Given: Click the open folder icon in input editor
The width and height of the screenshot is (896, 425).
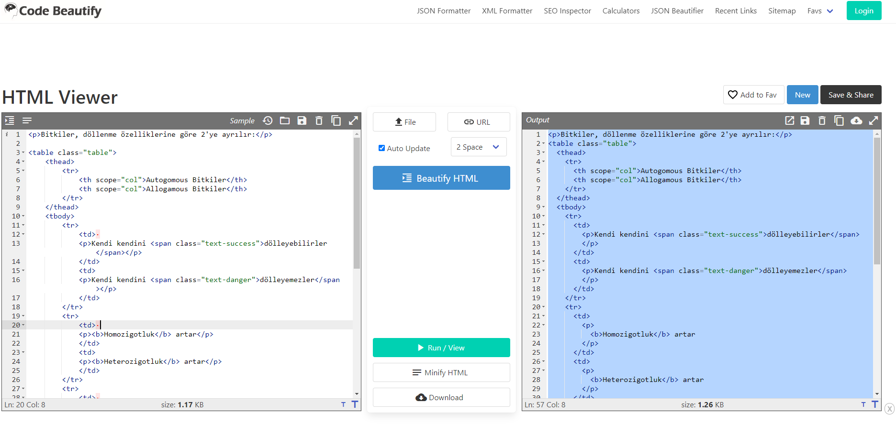Looking at the screenshot, I should coord(285,120).
